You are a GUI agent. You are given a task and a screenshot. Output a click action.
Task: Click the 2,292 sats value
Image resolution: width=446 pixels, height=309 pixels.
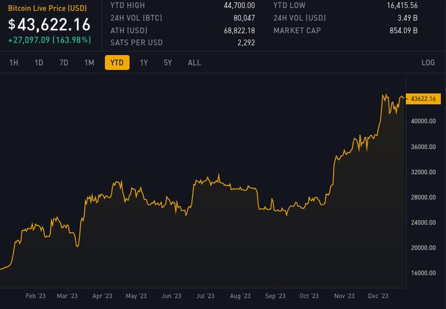[x=246, y=42]
